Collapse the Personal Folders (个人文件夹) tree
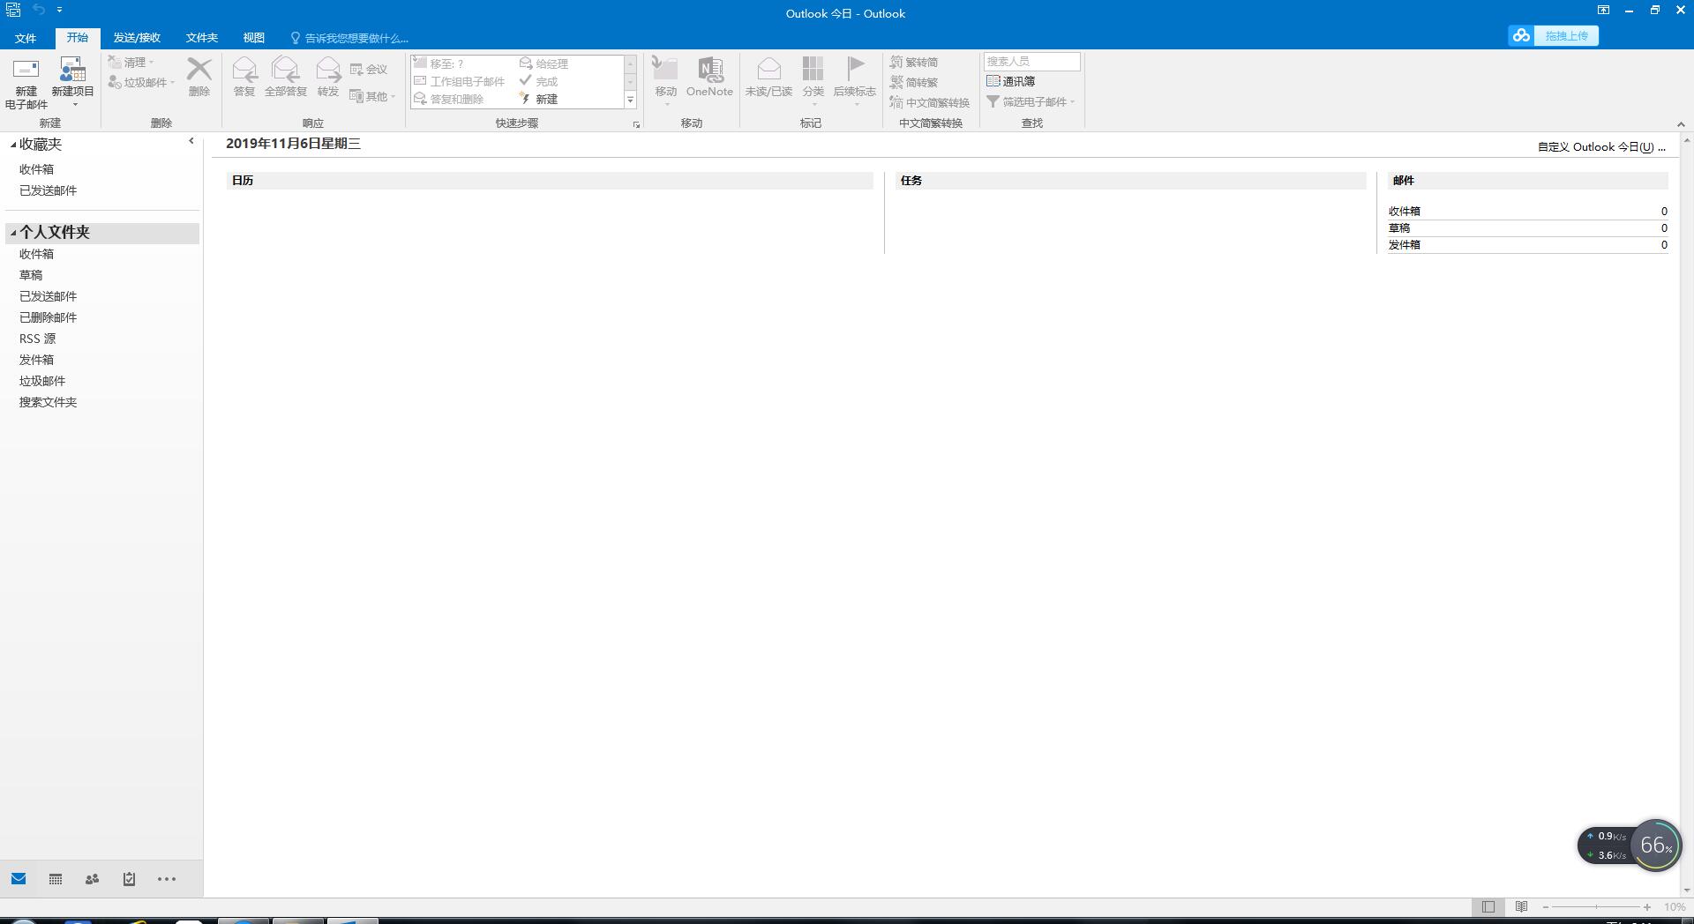This screenshot has width=1694, height=924. (x=13, y=233)
